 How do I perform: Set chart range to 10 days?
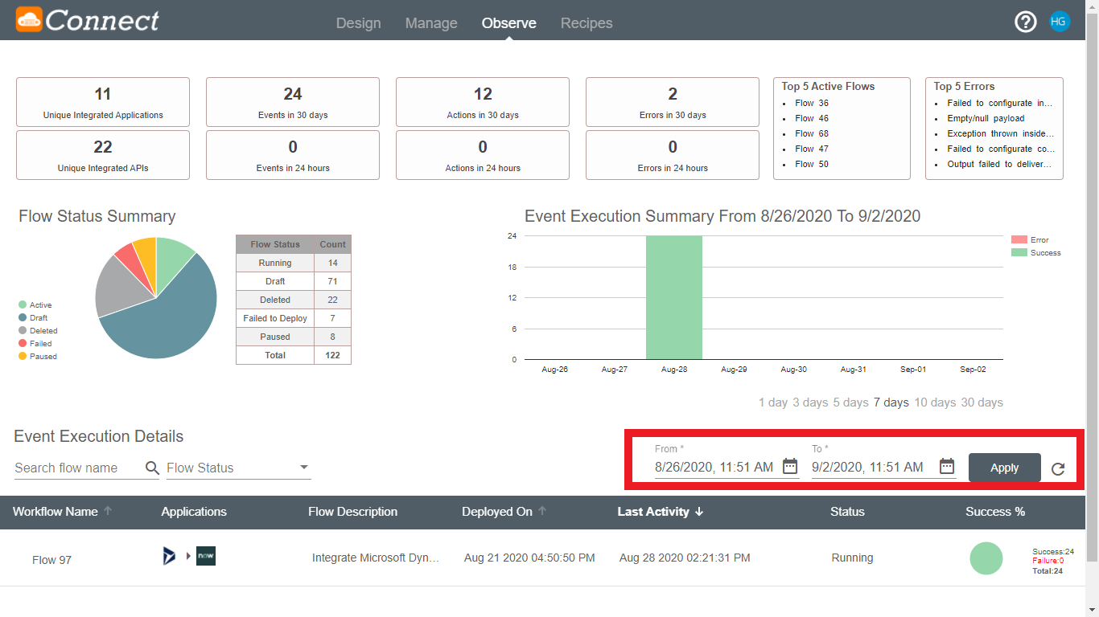pos(936,402)
